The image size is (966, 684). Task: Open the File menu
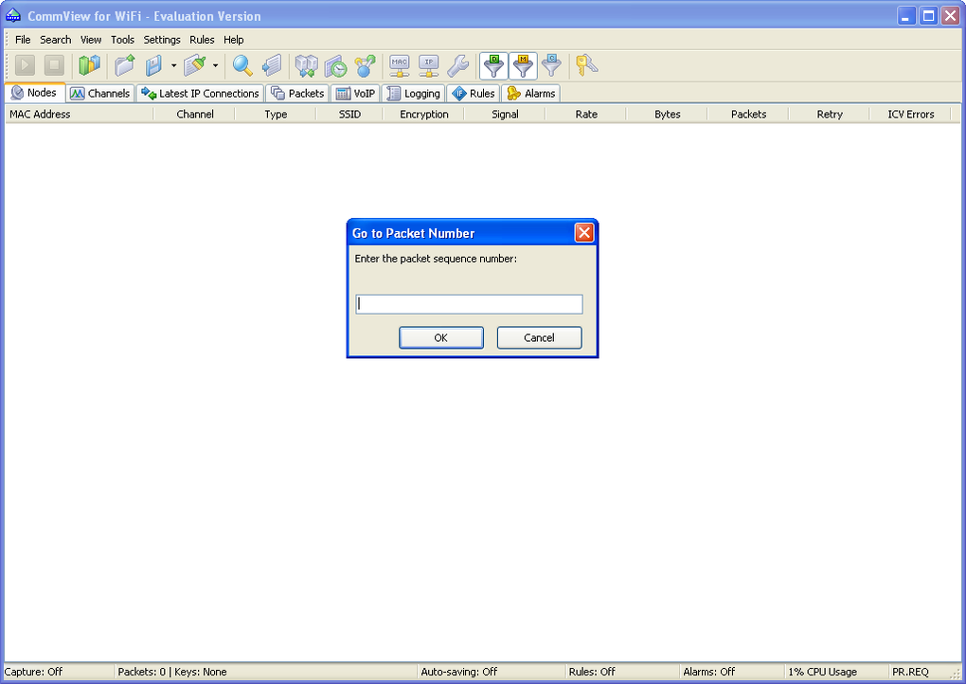tap(23, 40)
